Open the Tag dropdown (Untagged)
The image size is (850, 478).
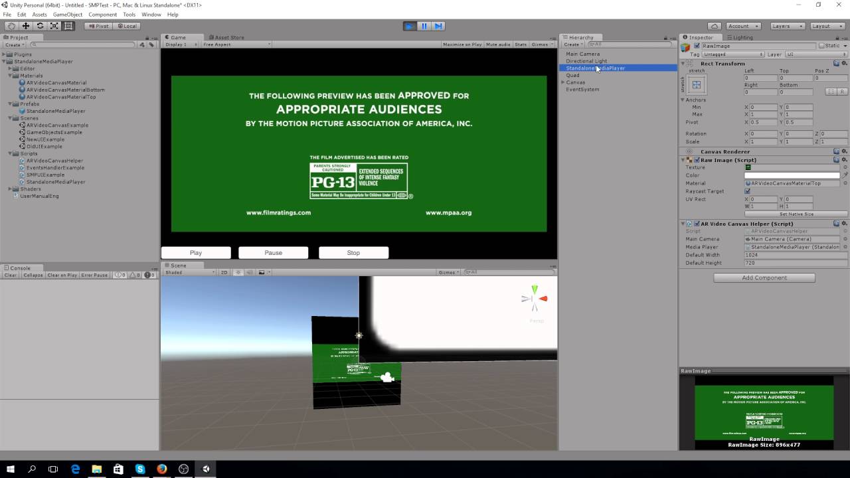coord(734,54)
